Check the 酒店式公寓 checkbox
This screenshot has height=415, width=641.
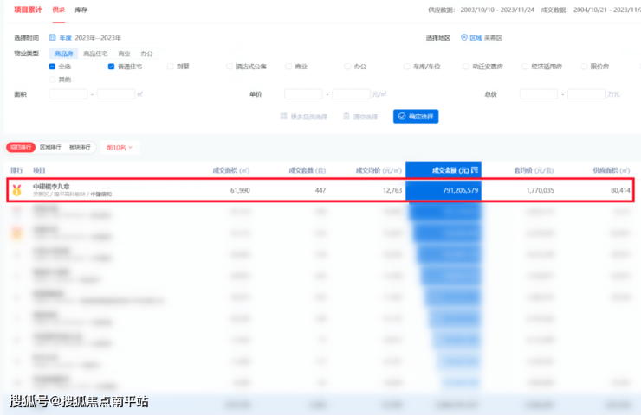230,67
